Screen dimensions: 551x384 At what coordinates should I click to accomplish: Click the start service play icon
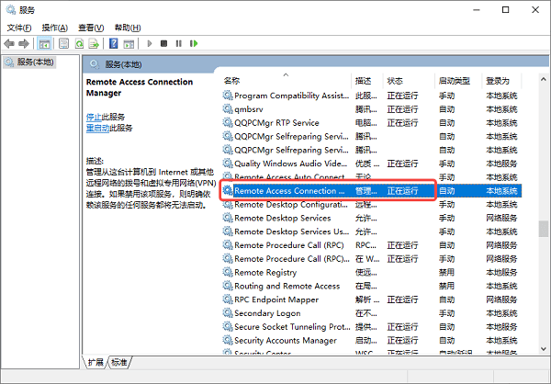click(x=150, y=43)
